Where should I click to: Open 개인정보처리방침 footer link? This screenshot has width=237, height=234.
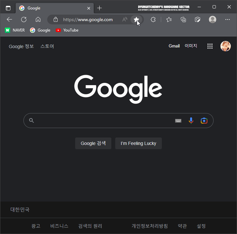pos(150,226)
